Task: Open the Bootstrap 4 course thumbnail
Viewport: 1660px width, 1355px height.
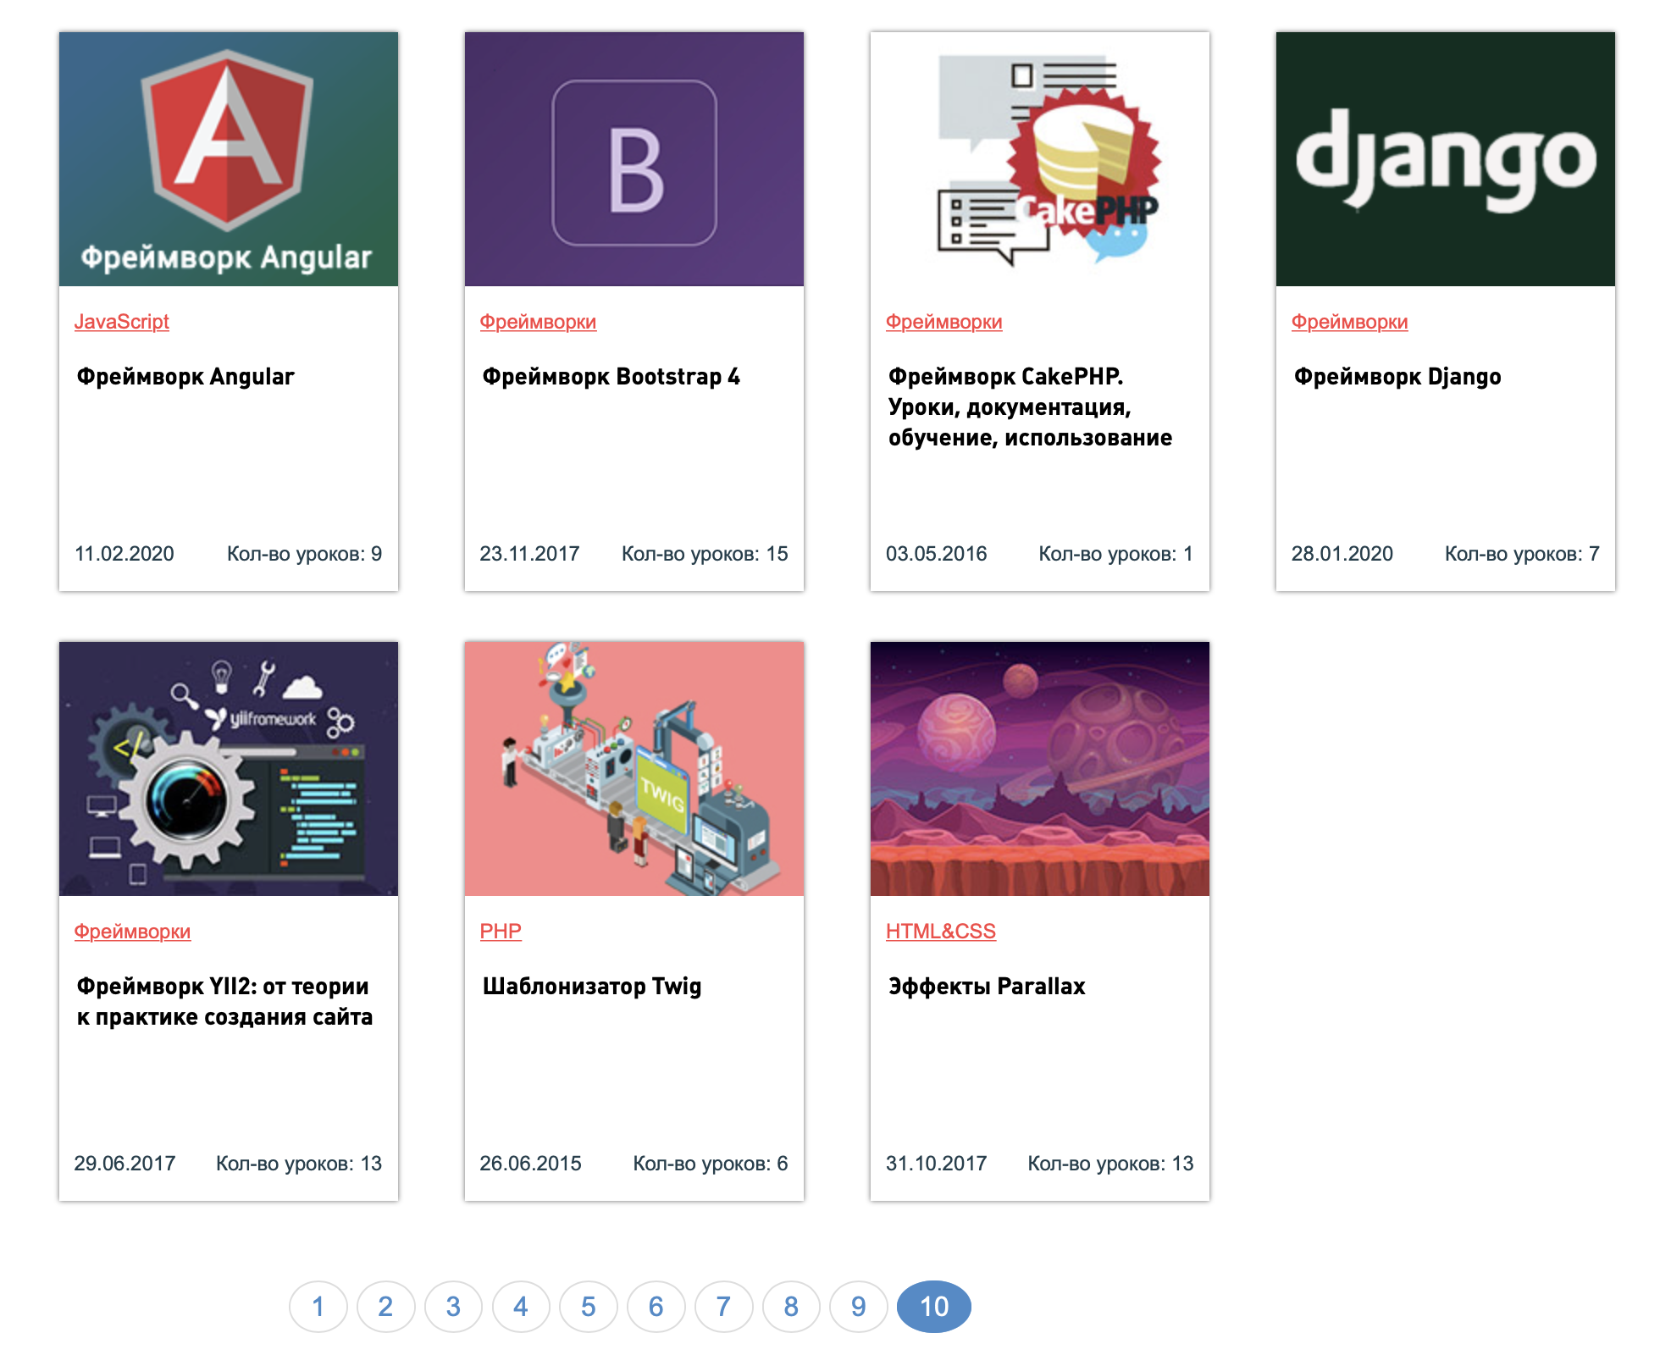Action: click(x=634, y=159)
